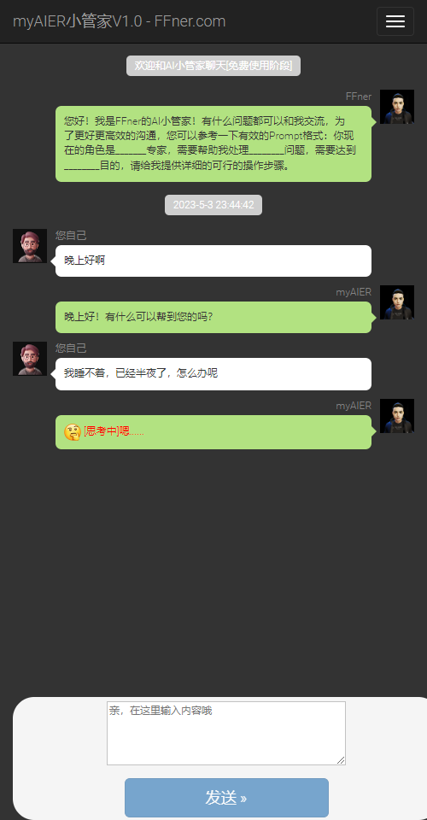Viewport: 427px width, 820px height.
Task: Click the 2023-5-3 23:44:42 timestamp label
Action: coord(213,205)
